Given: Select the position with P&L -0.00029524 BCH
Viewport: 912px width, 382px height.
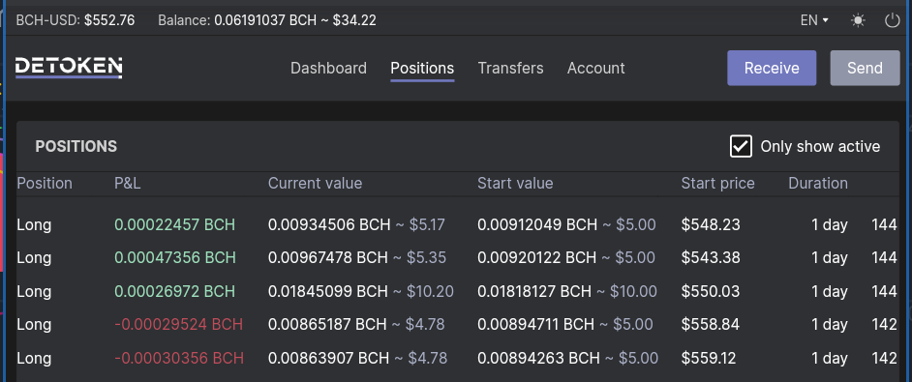Looking at the screenshot, I should [x=457, y=324].
